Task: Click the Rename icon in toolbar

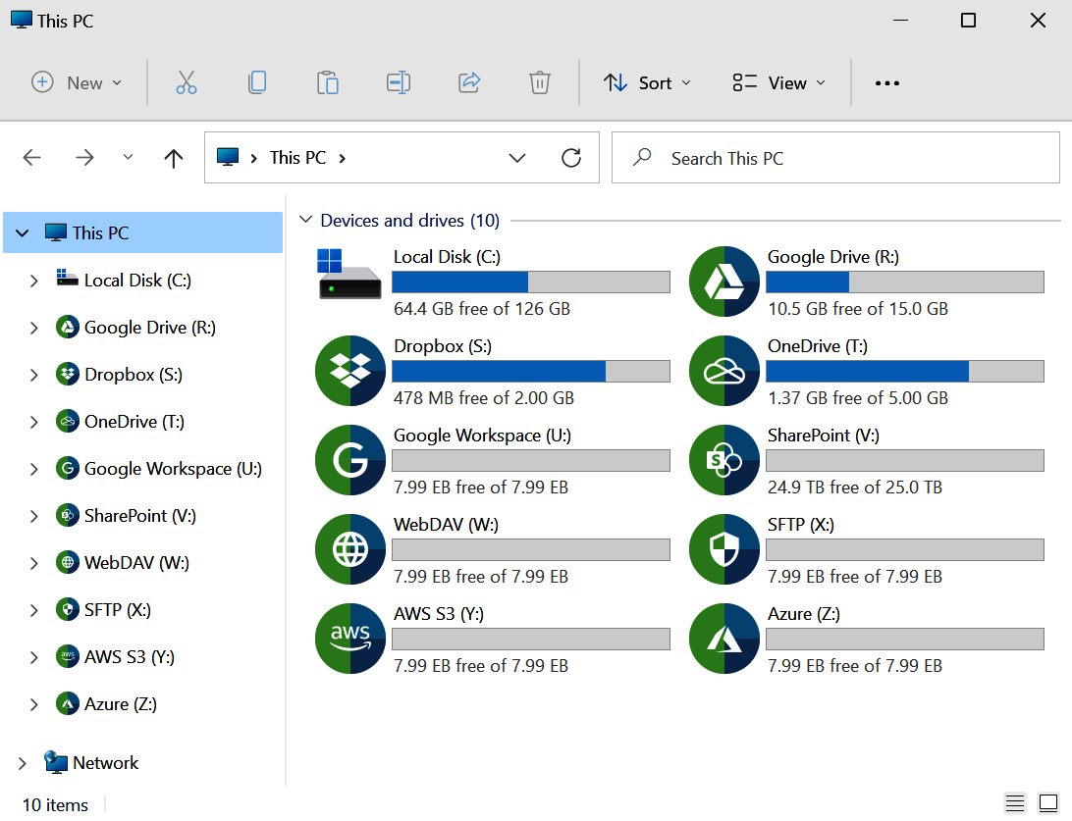Action: (399, 82)
